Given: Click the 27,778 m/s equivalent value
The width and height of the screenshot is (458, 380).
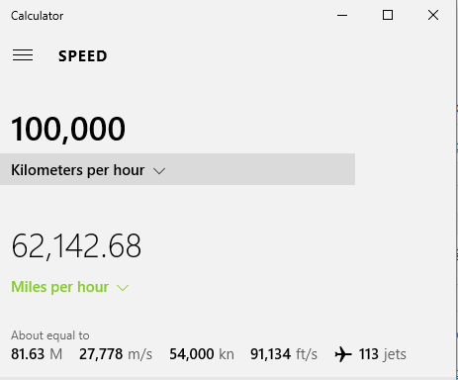Looking at the screenshot, I should [116, 354].
